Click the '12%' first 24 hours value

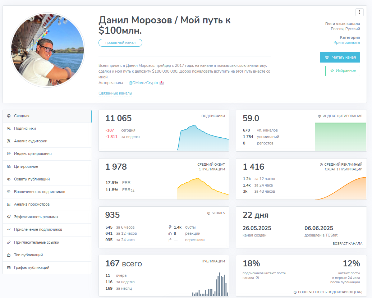(352, 263)
